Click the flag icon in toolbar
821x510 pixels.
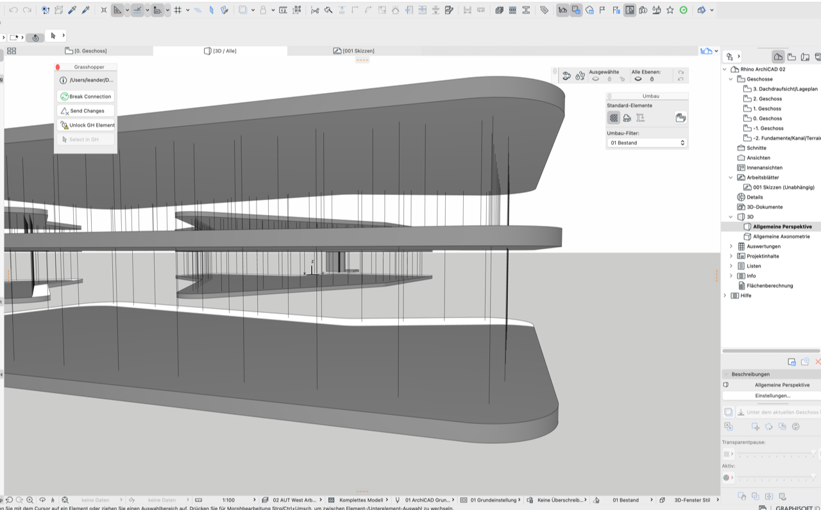click(602, 10)
